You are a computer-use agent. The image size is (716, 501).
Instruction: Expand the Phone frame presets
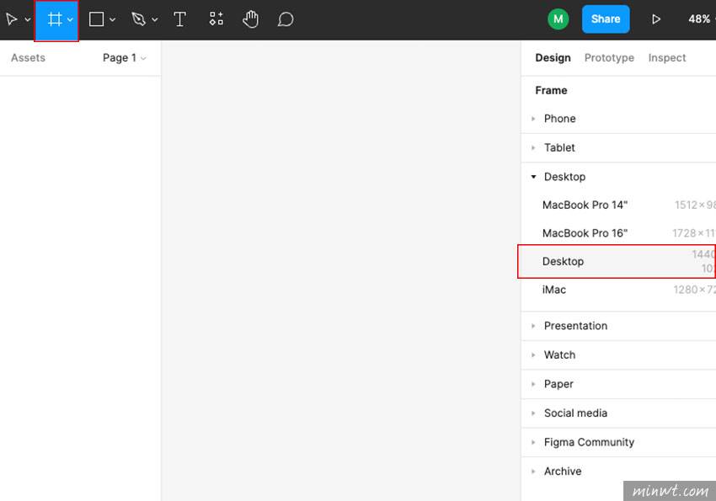click(x=618, y=119)
